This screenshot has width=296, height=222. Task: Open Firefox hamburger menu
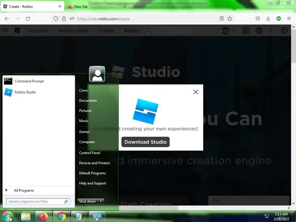[x=289, y=18]
